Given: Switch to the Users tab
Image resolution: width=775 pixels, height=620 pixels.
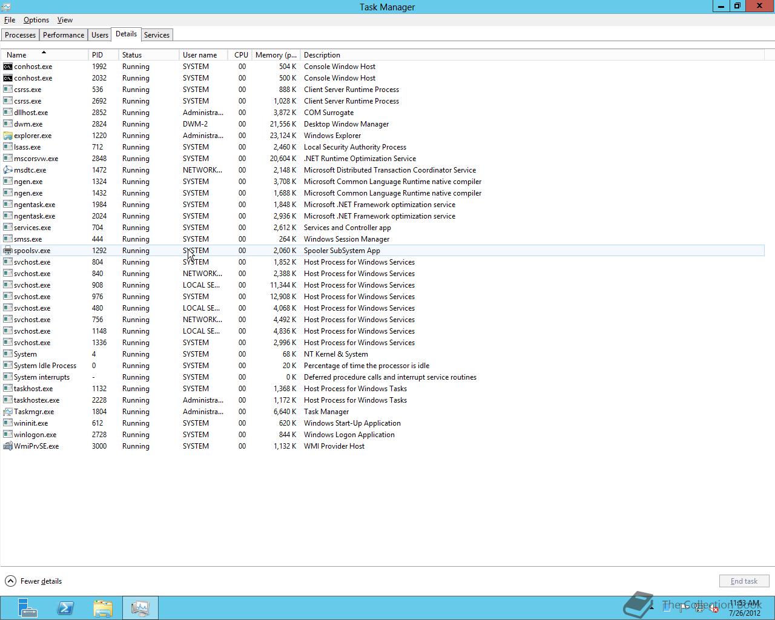Looking at the screenshot, I should pos(100,35).
